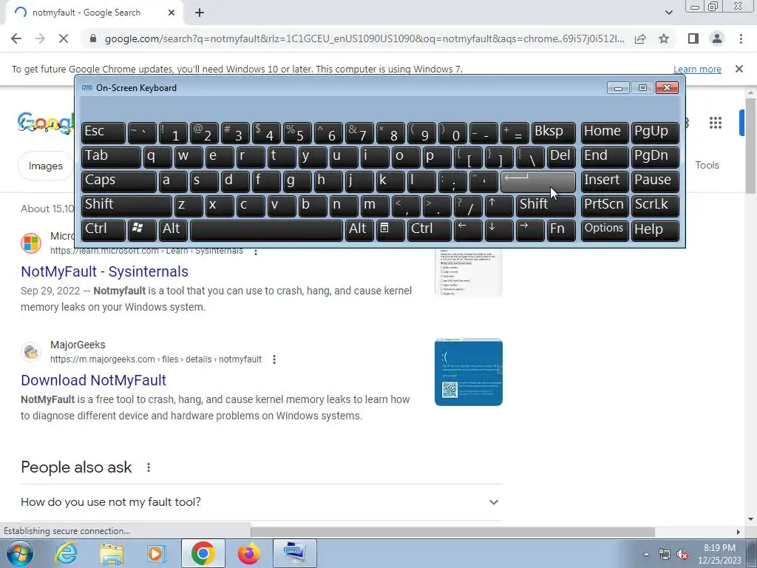Bookmark this page with the star icon
The image size is (757, 568).
click(x=664, y=38)
